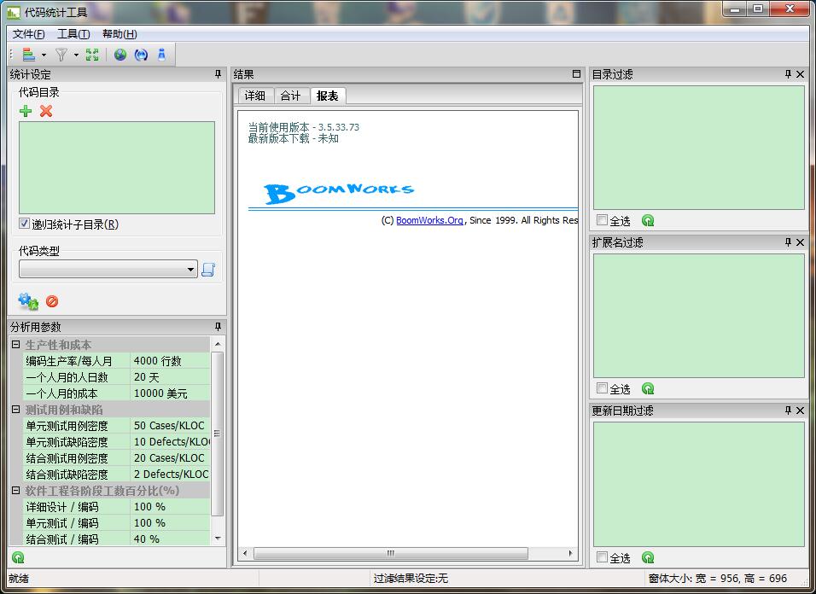Collapse the 生产性和成本 group

tap(15, 345)
